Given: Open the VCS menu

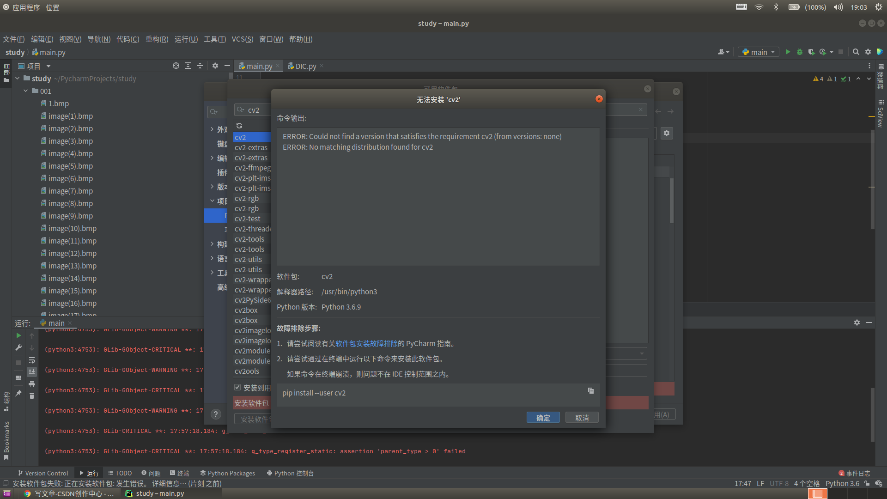Looking at the screenshot, I should (x=242, y=39).
